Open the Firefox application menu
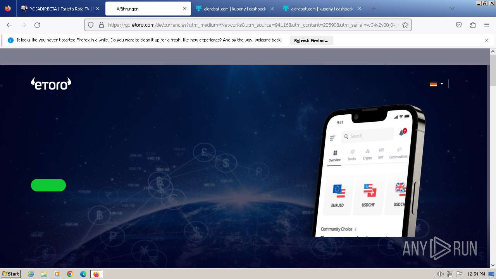496x279 pixels. tap(487, 25)
